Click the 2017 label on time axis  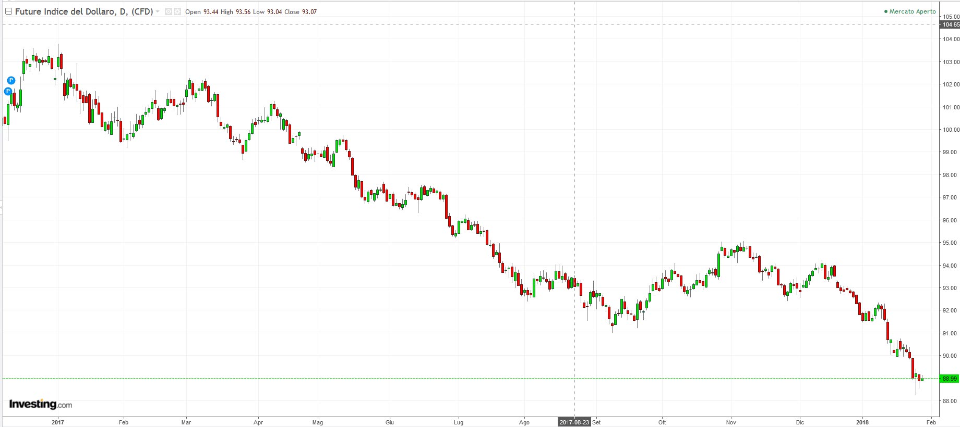(x=57, y=422)
